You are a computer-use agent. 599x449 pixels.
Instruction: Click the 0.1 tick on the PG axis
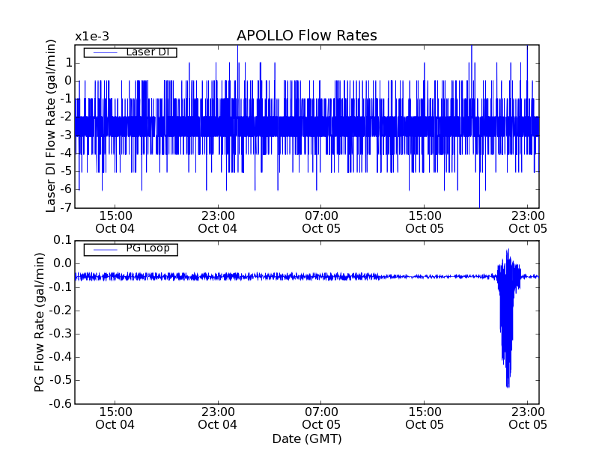click(63, 240)
